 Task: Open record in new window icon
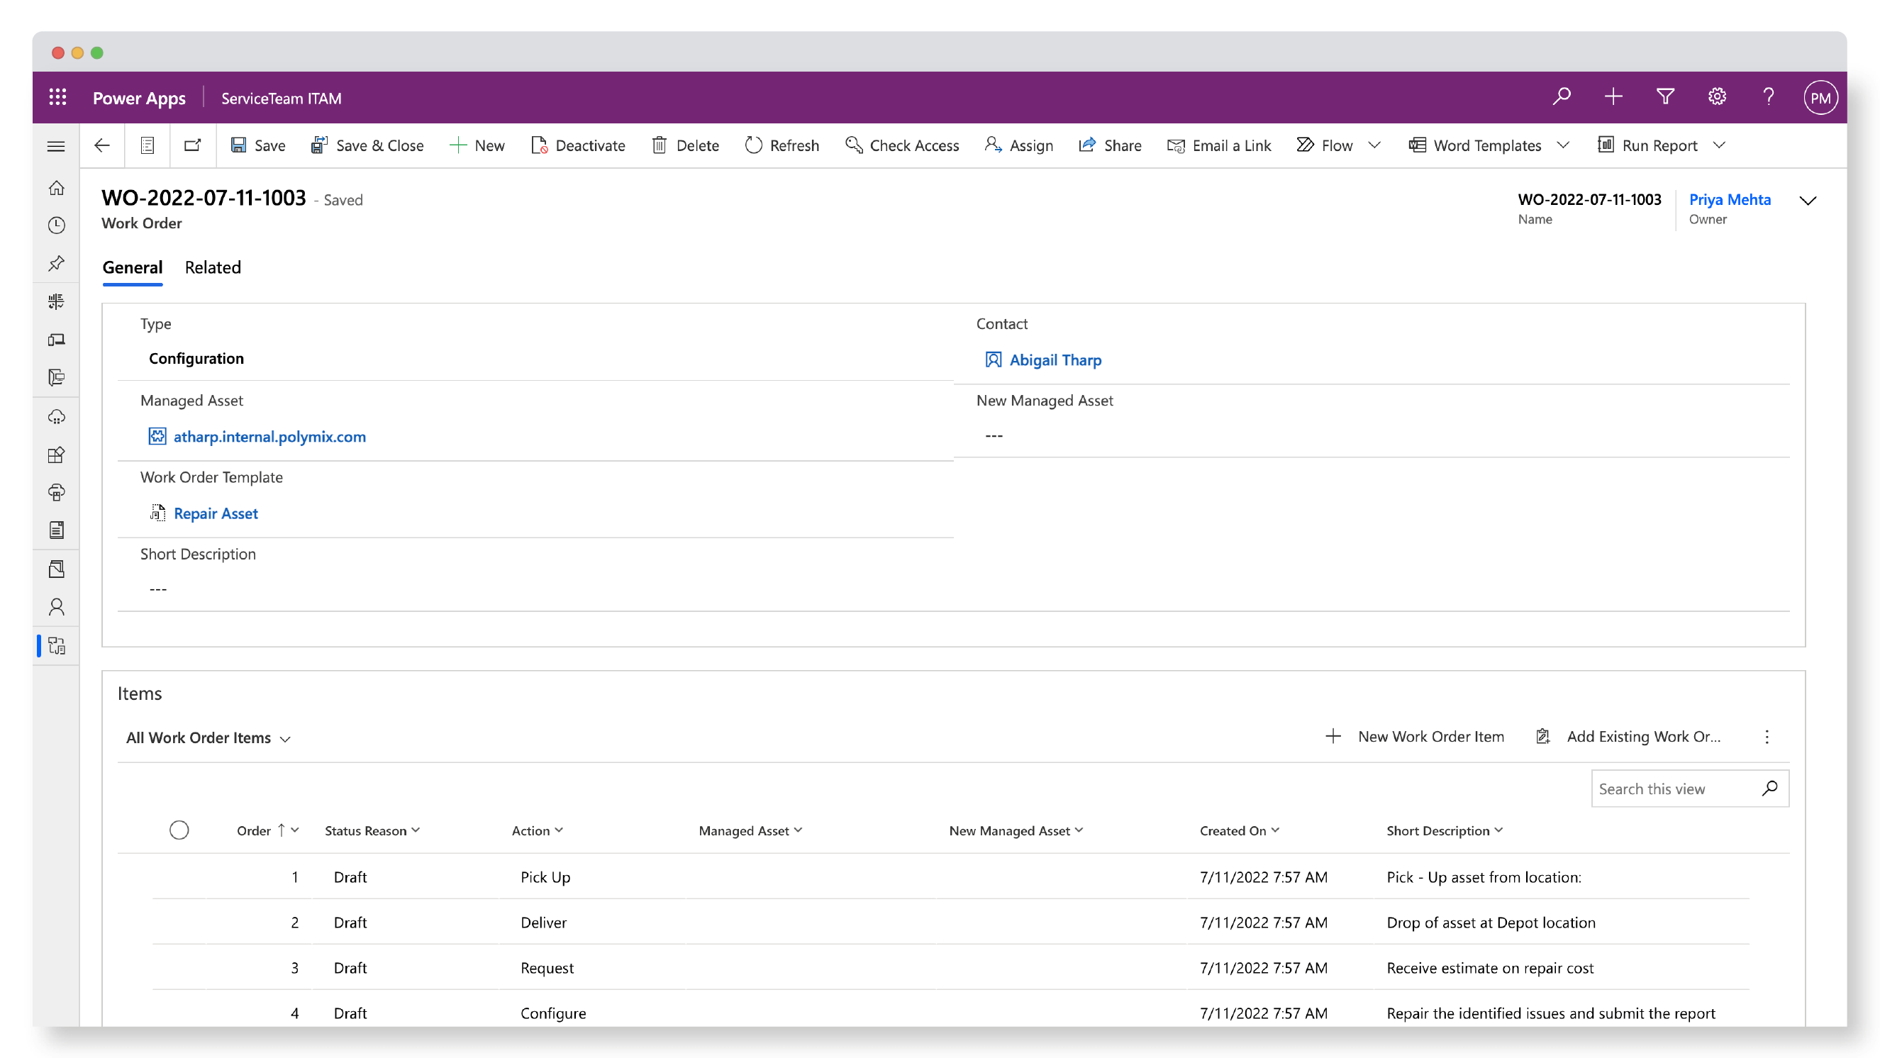193,145
